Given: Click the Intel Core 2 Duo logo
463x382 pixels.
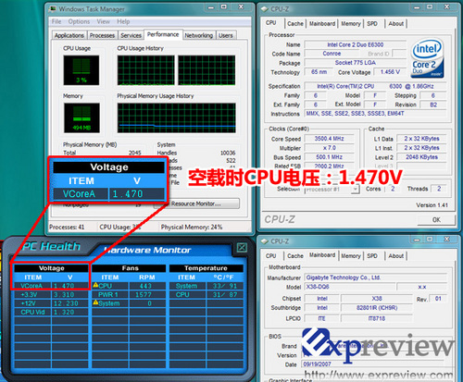Looking at the screenshot, I should pos(428,58).
